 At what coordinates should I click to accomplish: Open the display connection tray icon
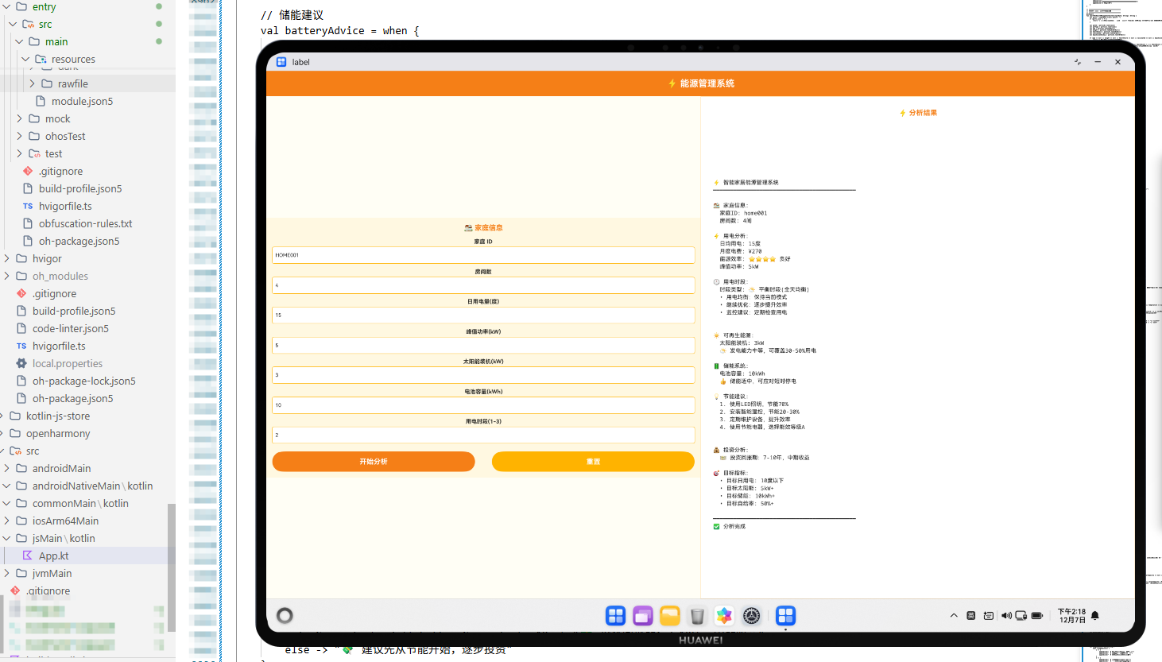[x=1021, y=616]
